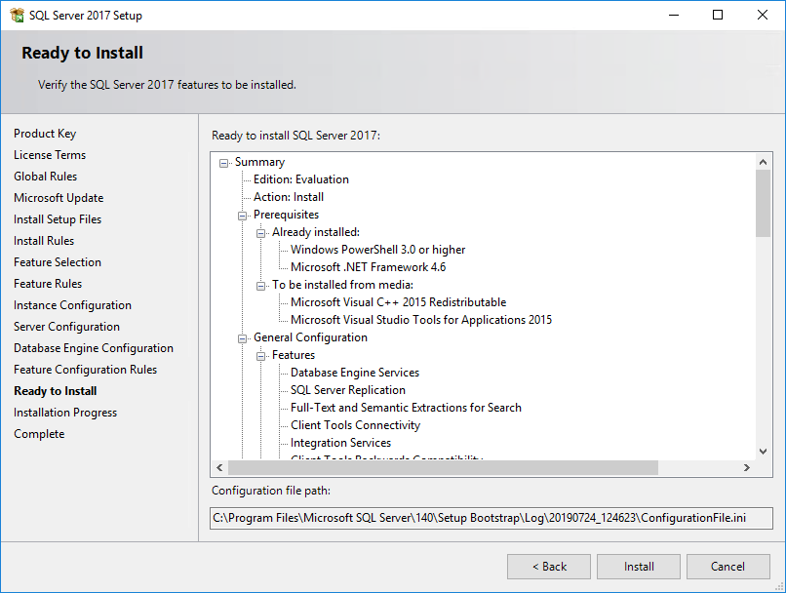Screen dimensions: 786x593
Task: Start installation with the Install button
Action: [639, 567]
